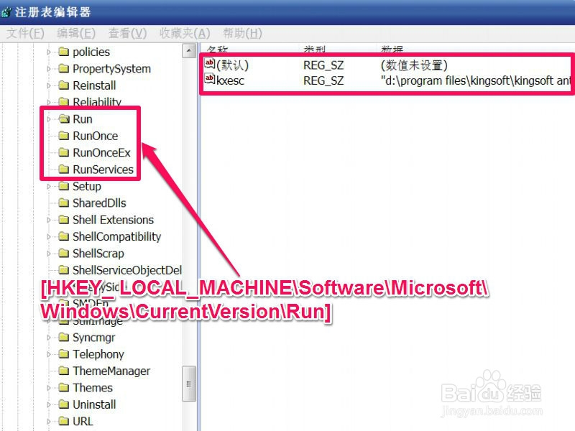
Task: Click the Reinstall folder icon
Action: [64, 85]
